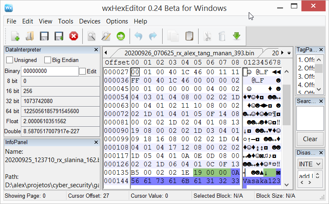Redo with the blue right arrow

tap(153, 36)
